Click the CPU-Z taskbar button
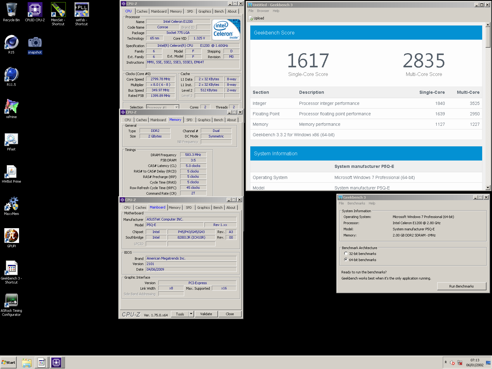Viewport: 492px width, 369px height. coord(56,363)
